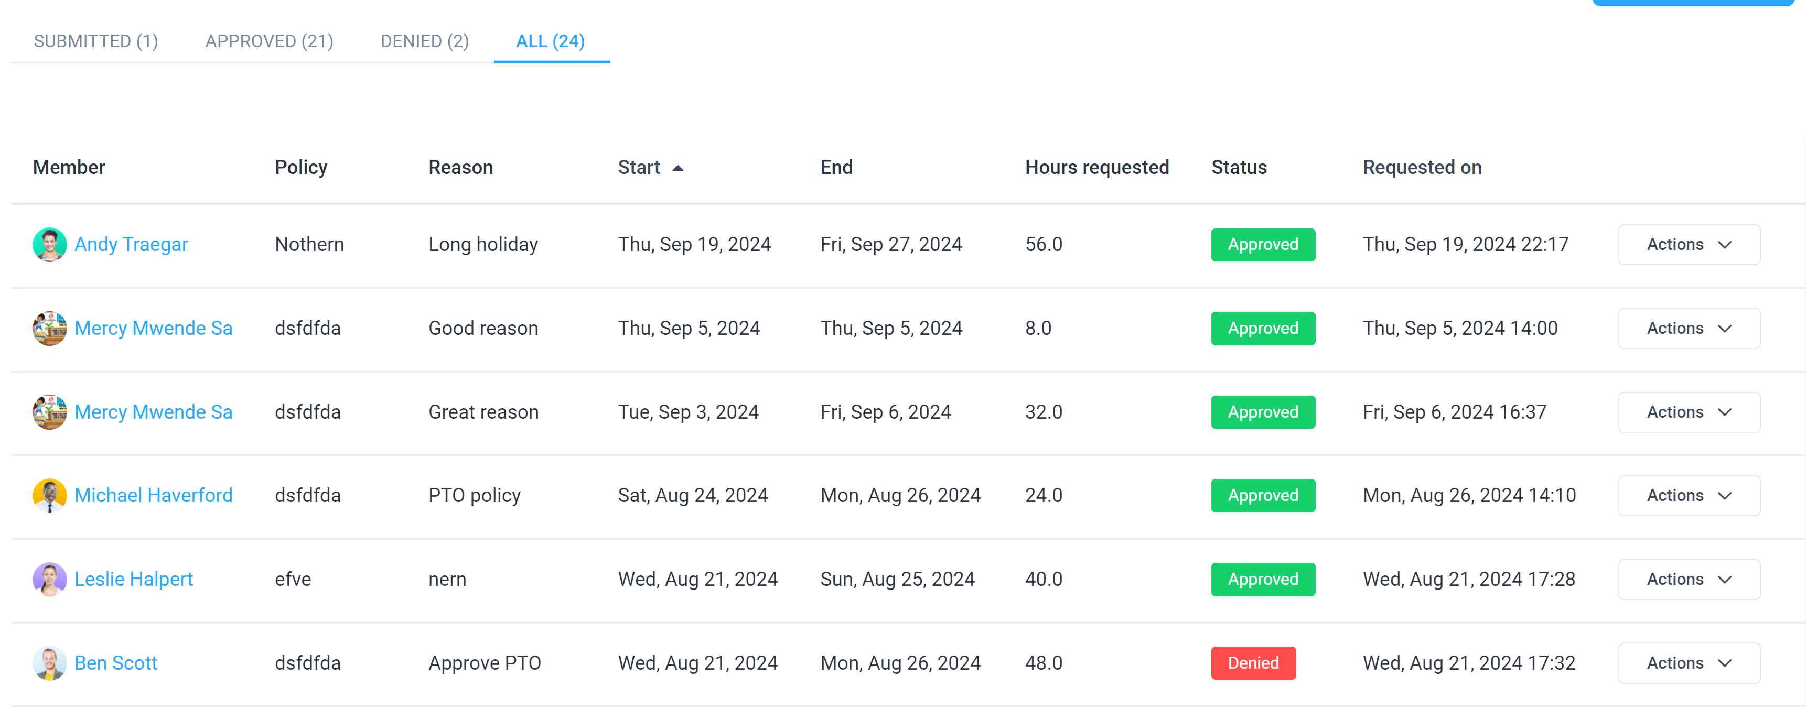This screenshot has height=709, width=1806.
Task: Click the red Denied status badge
Action: coord(1253,663)
